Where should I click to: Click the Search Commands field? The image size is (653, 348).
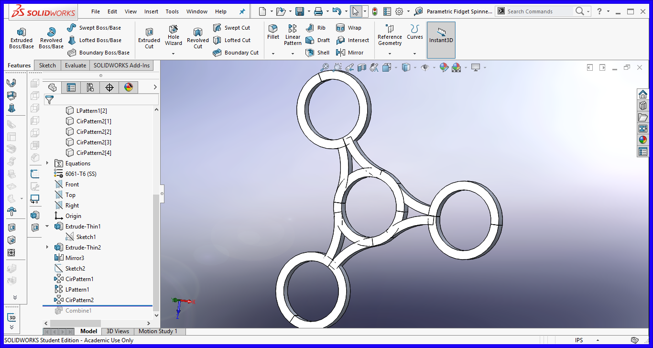pyautogui.click(x=539, y=11)
